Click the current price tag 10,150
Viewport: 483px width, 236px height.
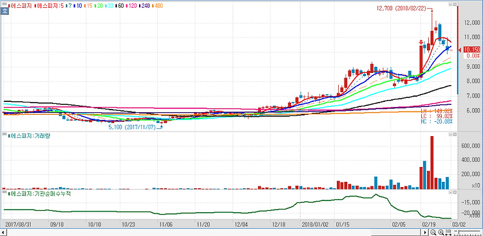click(472, 50)
